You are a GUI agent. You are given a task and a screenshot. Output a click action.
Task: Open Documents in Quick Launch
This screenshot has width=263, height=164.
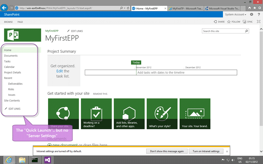[x=11, y=55]
